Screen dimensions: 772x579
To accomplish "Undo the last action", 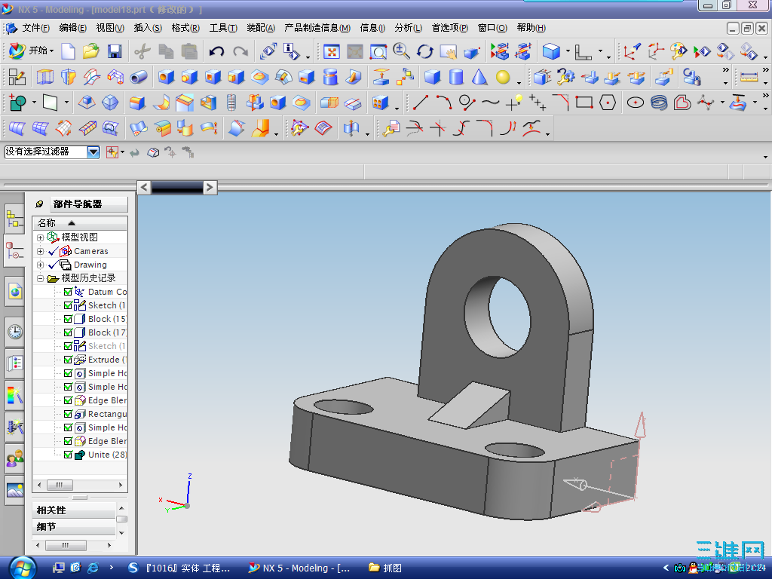I will coord(216,51).
